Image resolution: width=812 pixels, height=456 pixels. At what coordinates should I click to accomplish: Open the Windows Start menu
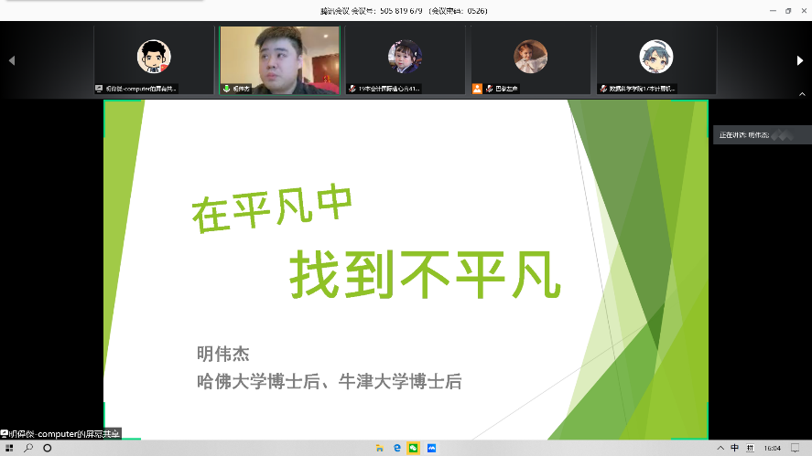click(x=8, y=449)
